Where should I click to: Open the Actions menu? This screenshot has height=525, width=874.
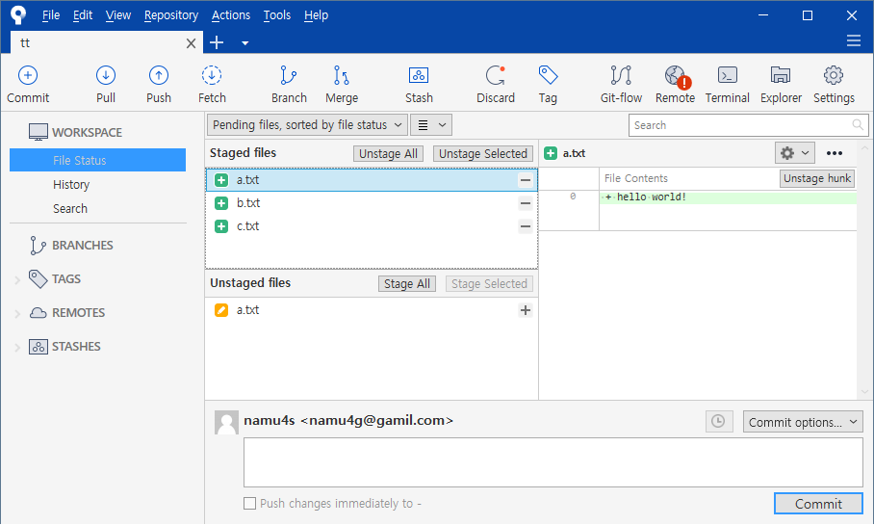coord(230,15)
